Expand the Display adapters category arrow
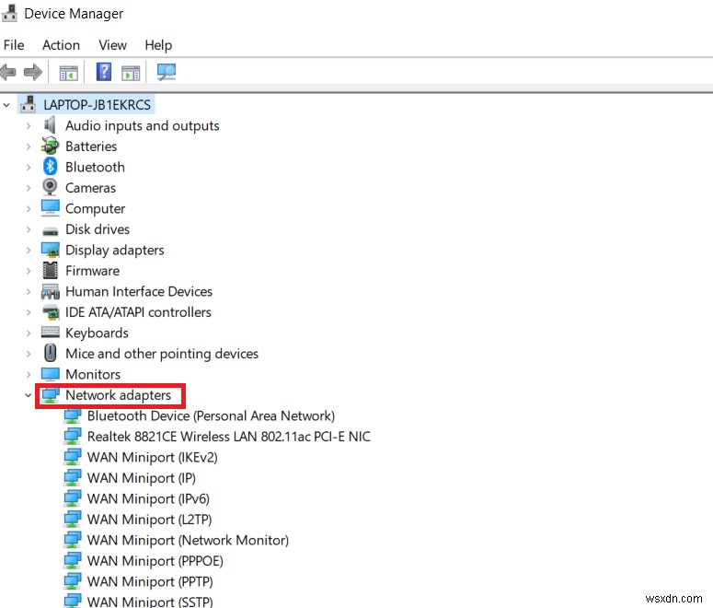Viewport: 713px width, 608px height. point(29,250)
